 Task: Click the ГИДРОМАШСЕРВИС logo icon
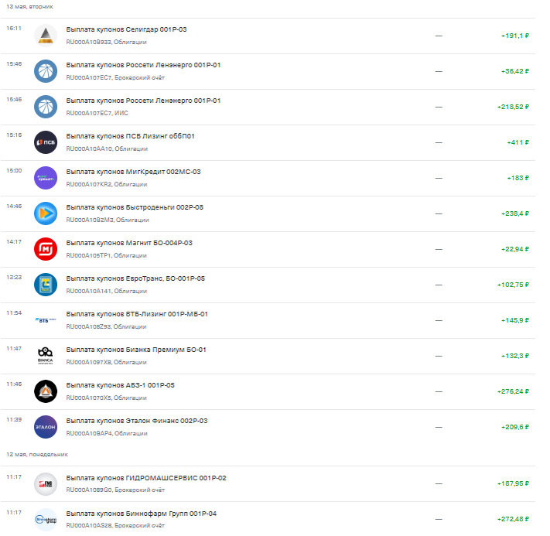(x=46, y=484)
